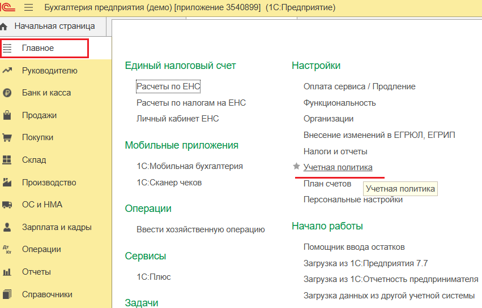The image size is (482, 308).
Task: Click the Настройки heading
Action: [x=316, y=66]
